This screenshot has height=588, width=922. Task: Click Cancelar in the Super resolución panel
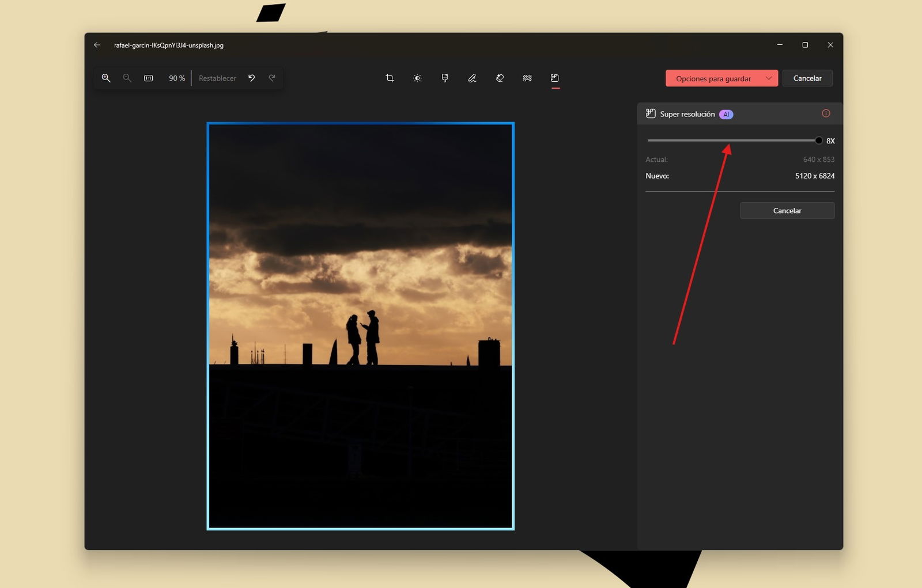(x=787, y=211)
